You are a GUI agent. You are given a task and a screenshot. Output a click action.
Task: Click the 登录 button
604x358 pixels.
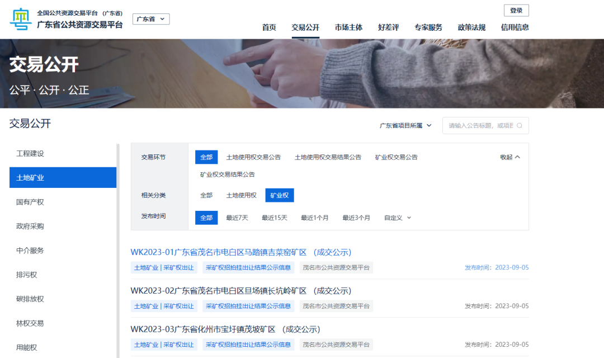(516, 11)
